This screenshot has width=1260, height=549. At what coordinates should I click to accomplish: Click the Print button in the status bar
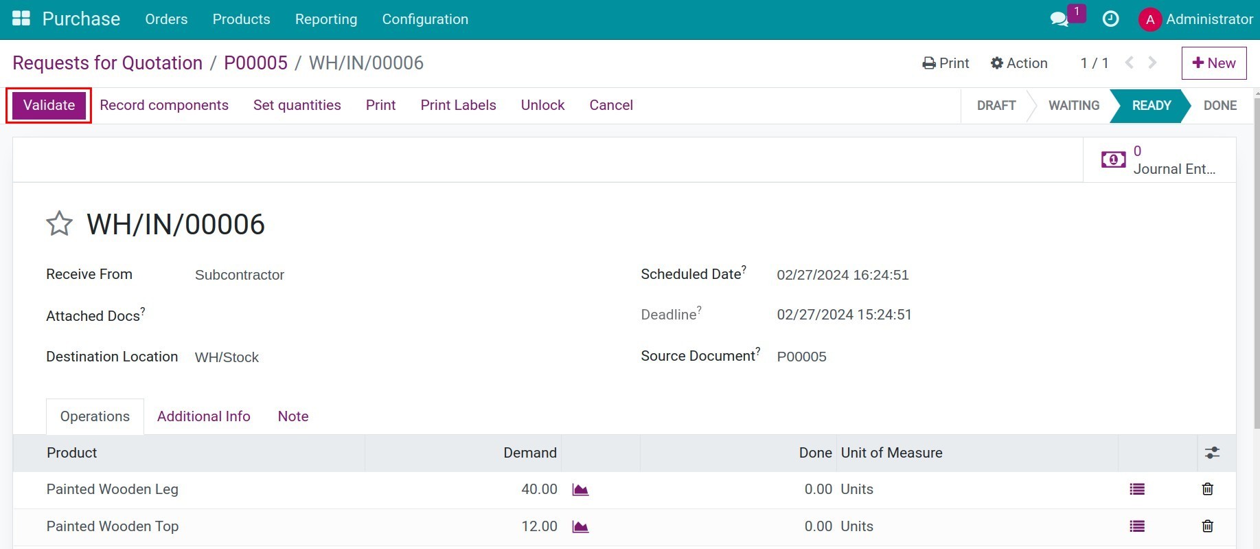click(380, 105)
